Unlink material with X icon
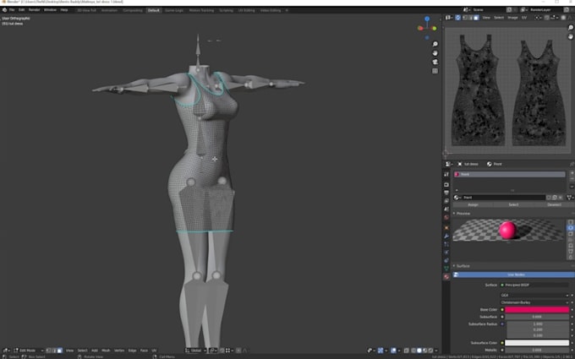This screenshot has width=575, height=359. tap(561, 198)
